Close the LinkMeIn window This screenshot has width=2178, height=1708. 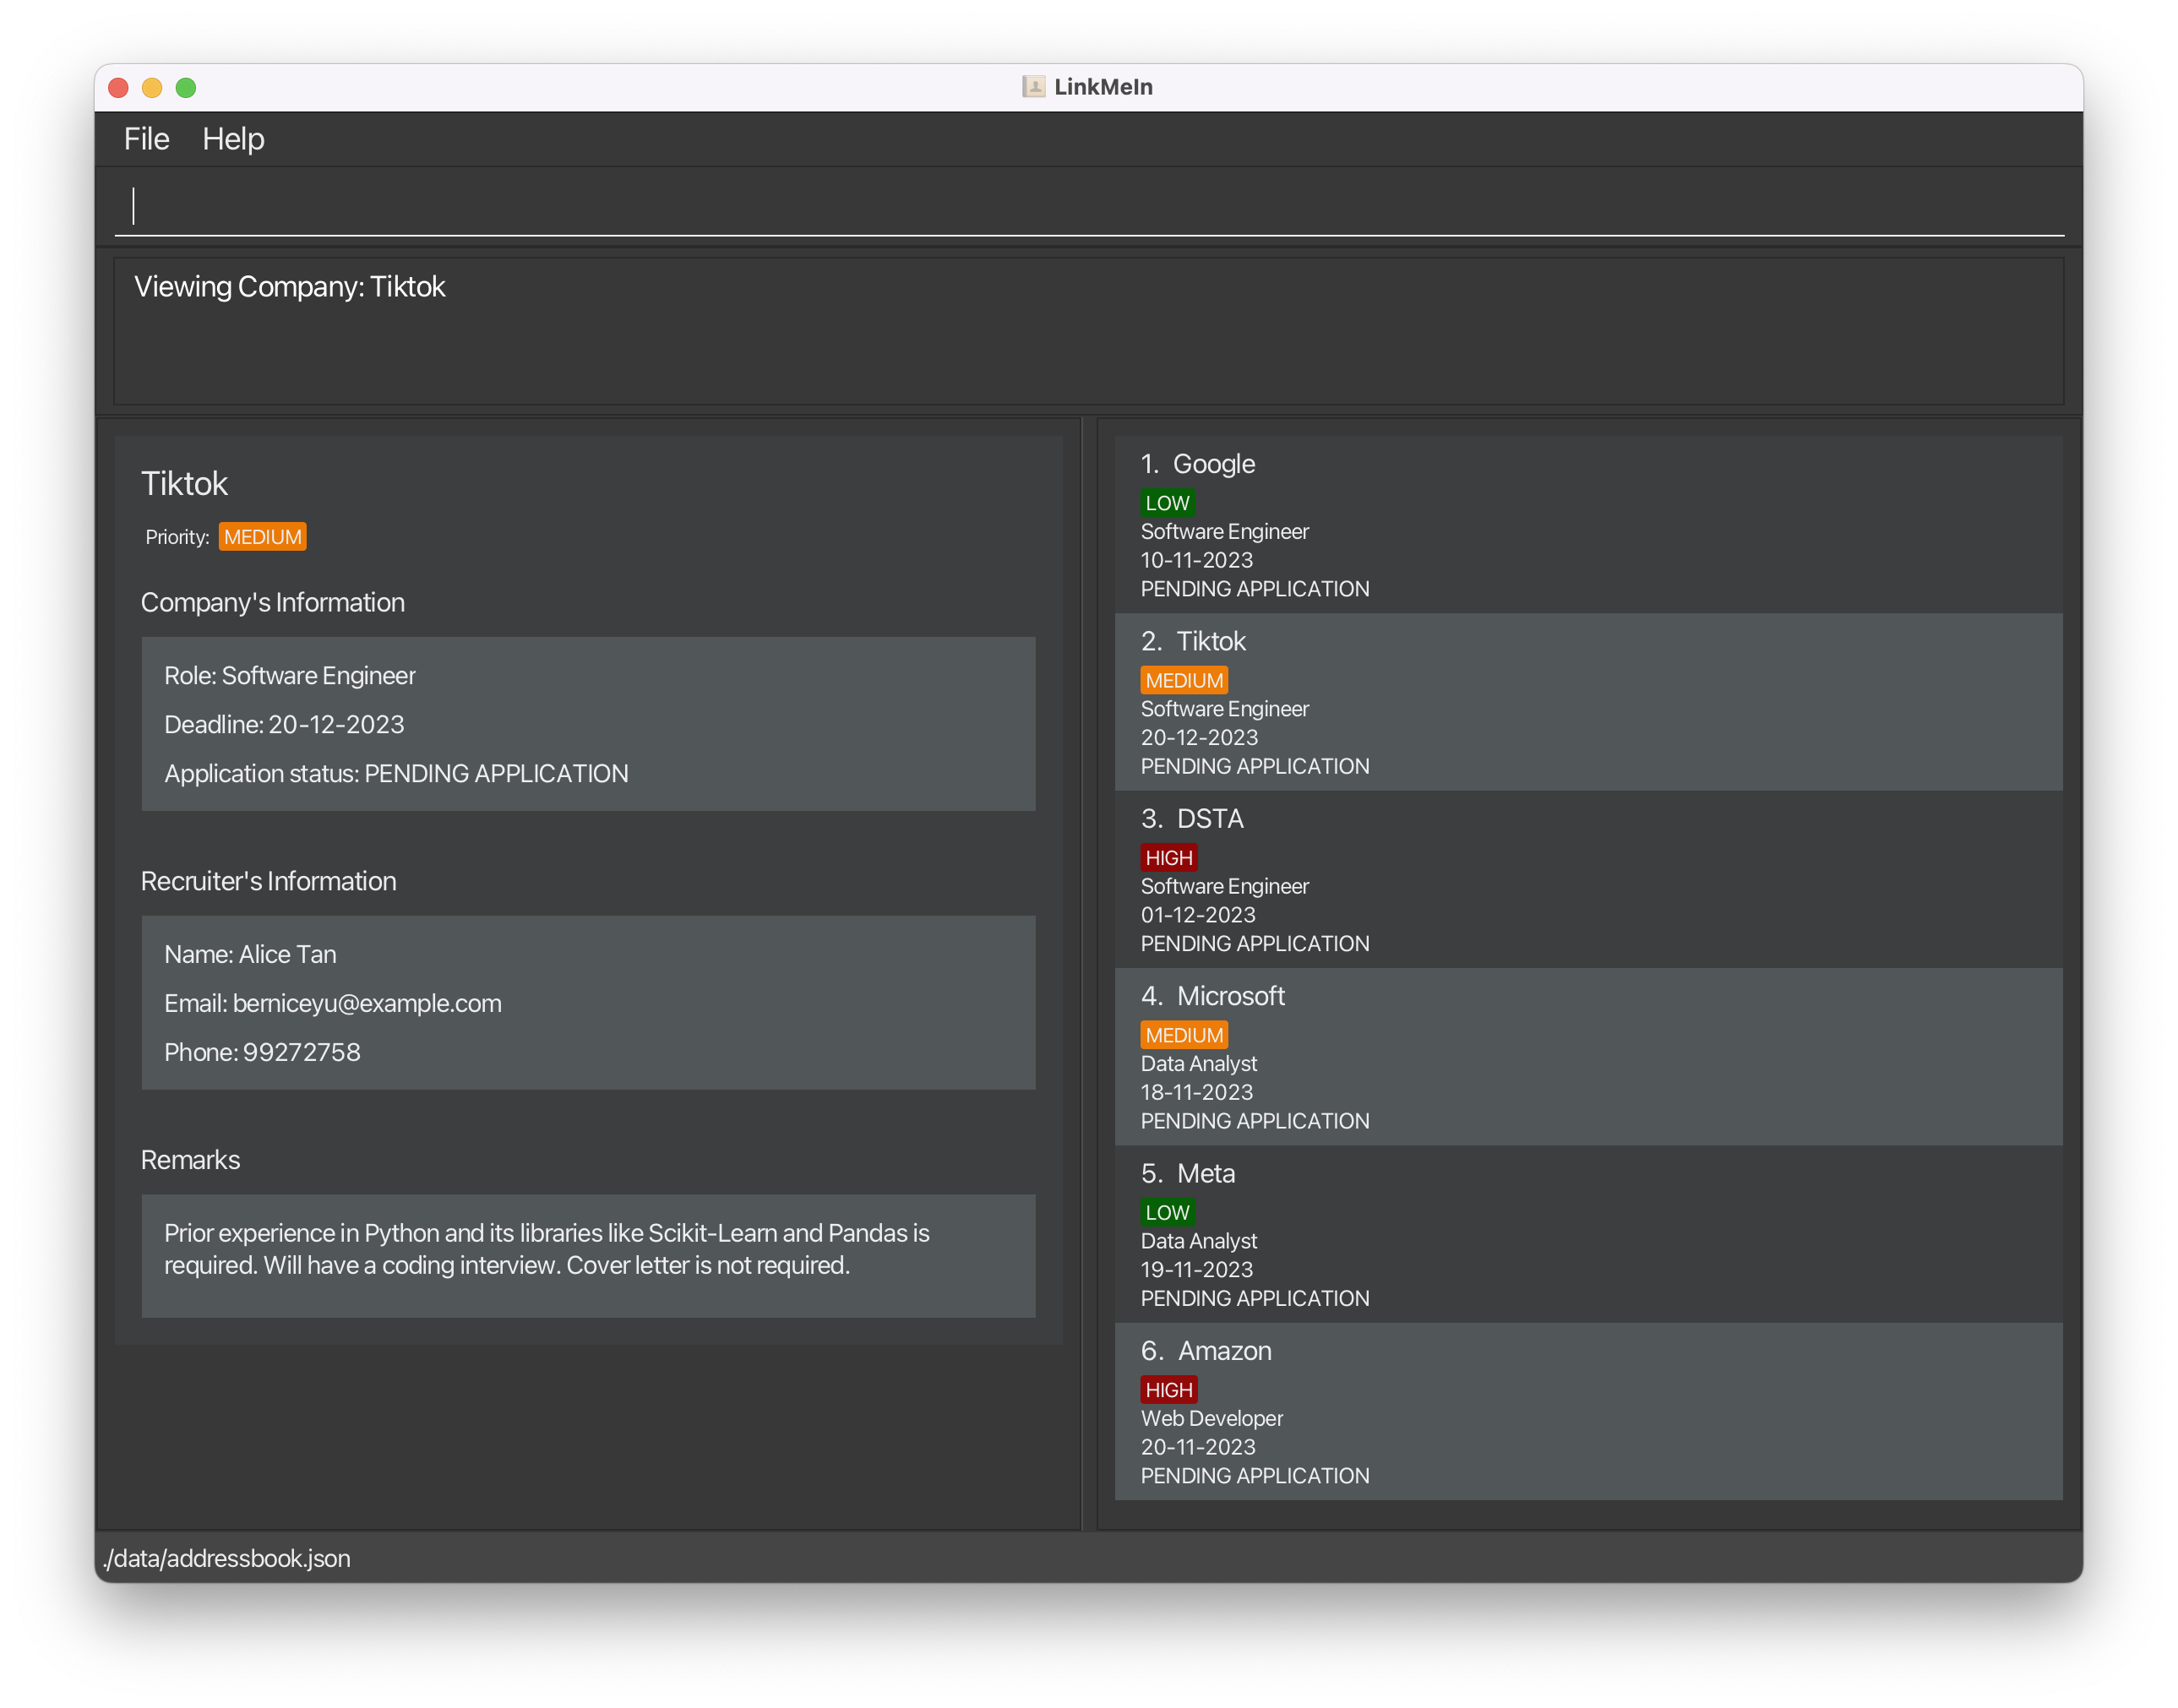[x=118, y=88]
